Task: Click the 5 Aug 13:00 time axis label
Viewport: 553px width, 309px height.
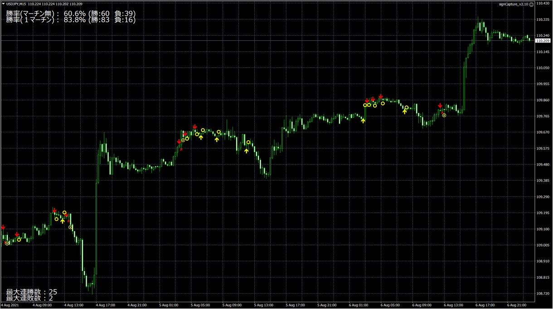Action: point(263,305)
